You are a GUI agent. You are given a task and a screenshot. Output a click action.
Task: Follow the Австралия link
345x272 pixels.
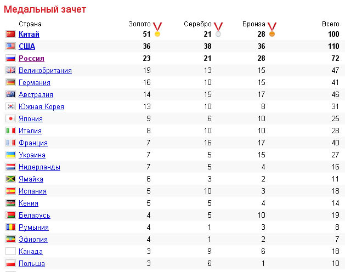36,95
